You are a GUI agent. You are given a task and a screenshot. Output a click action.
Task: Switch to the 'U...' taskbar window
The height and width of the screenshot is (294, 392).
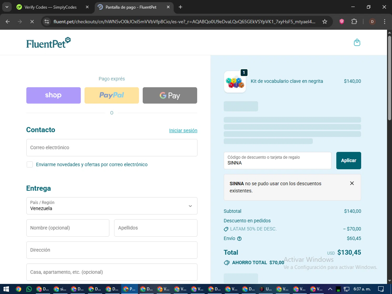[x=266, y=289]
